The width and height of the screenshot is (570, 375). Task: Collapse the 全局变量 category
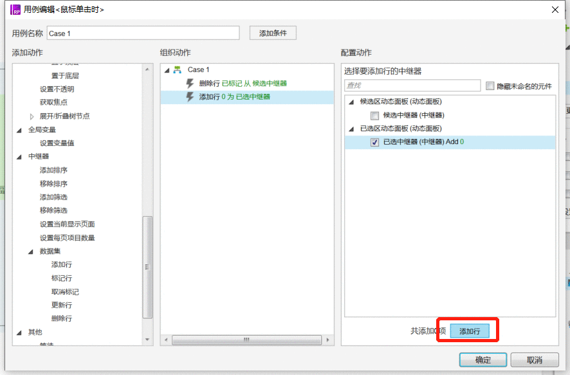click(19, 130)
